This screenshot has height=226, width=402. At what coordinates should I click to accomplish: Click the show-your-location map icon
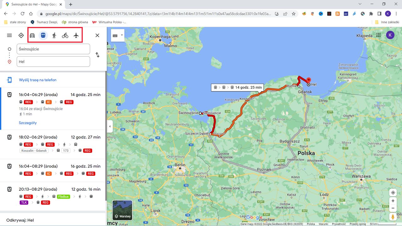click(x=393, y=192)
